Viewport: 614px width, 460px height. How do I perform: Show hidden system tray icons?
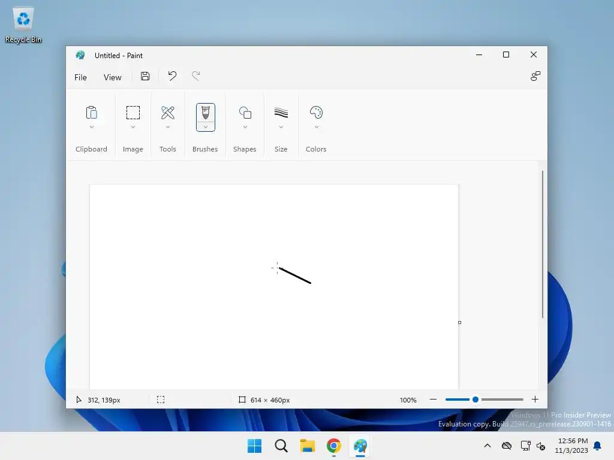click(487, 446)
